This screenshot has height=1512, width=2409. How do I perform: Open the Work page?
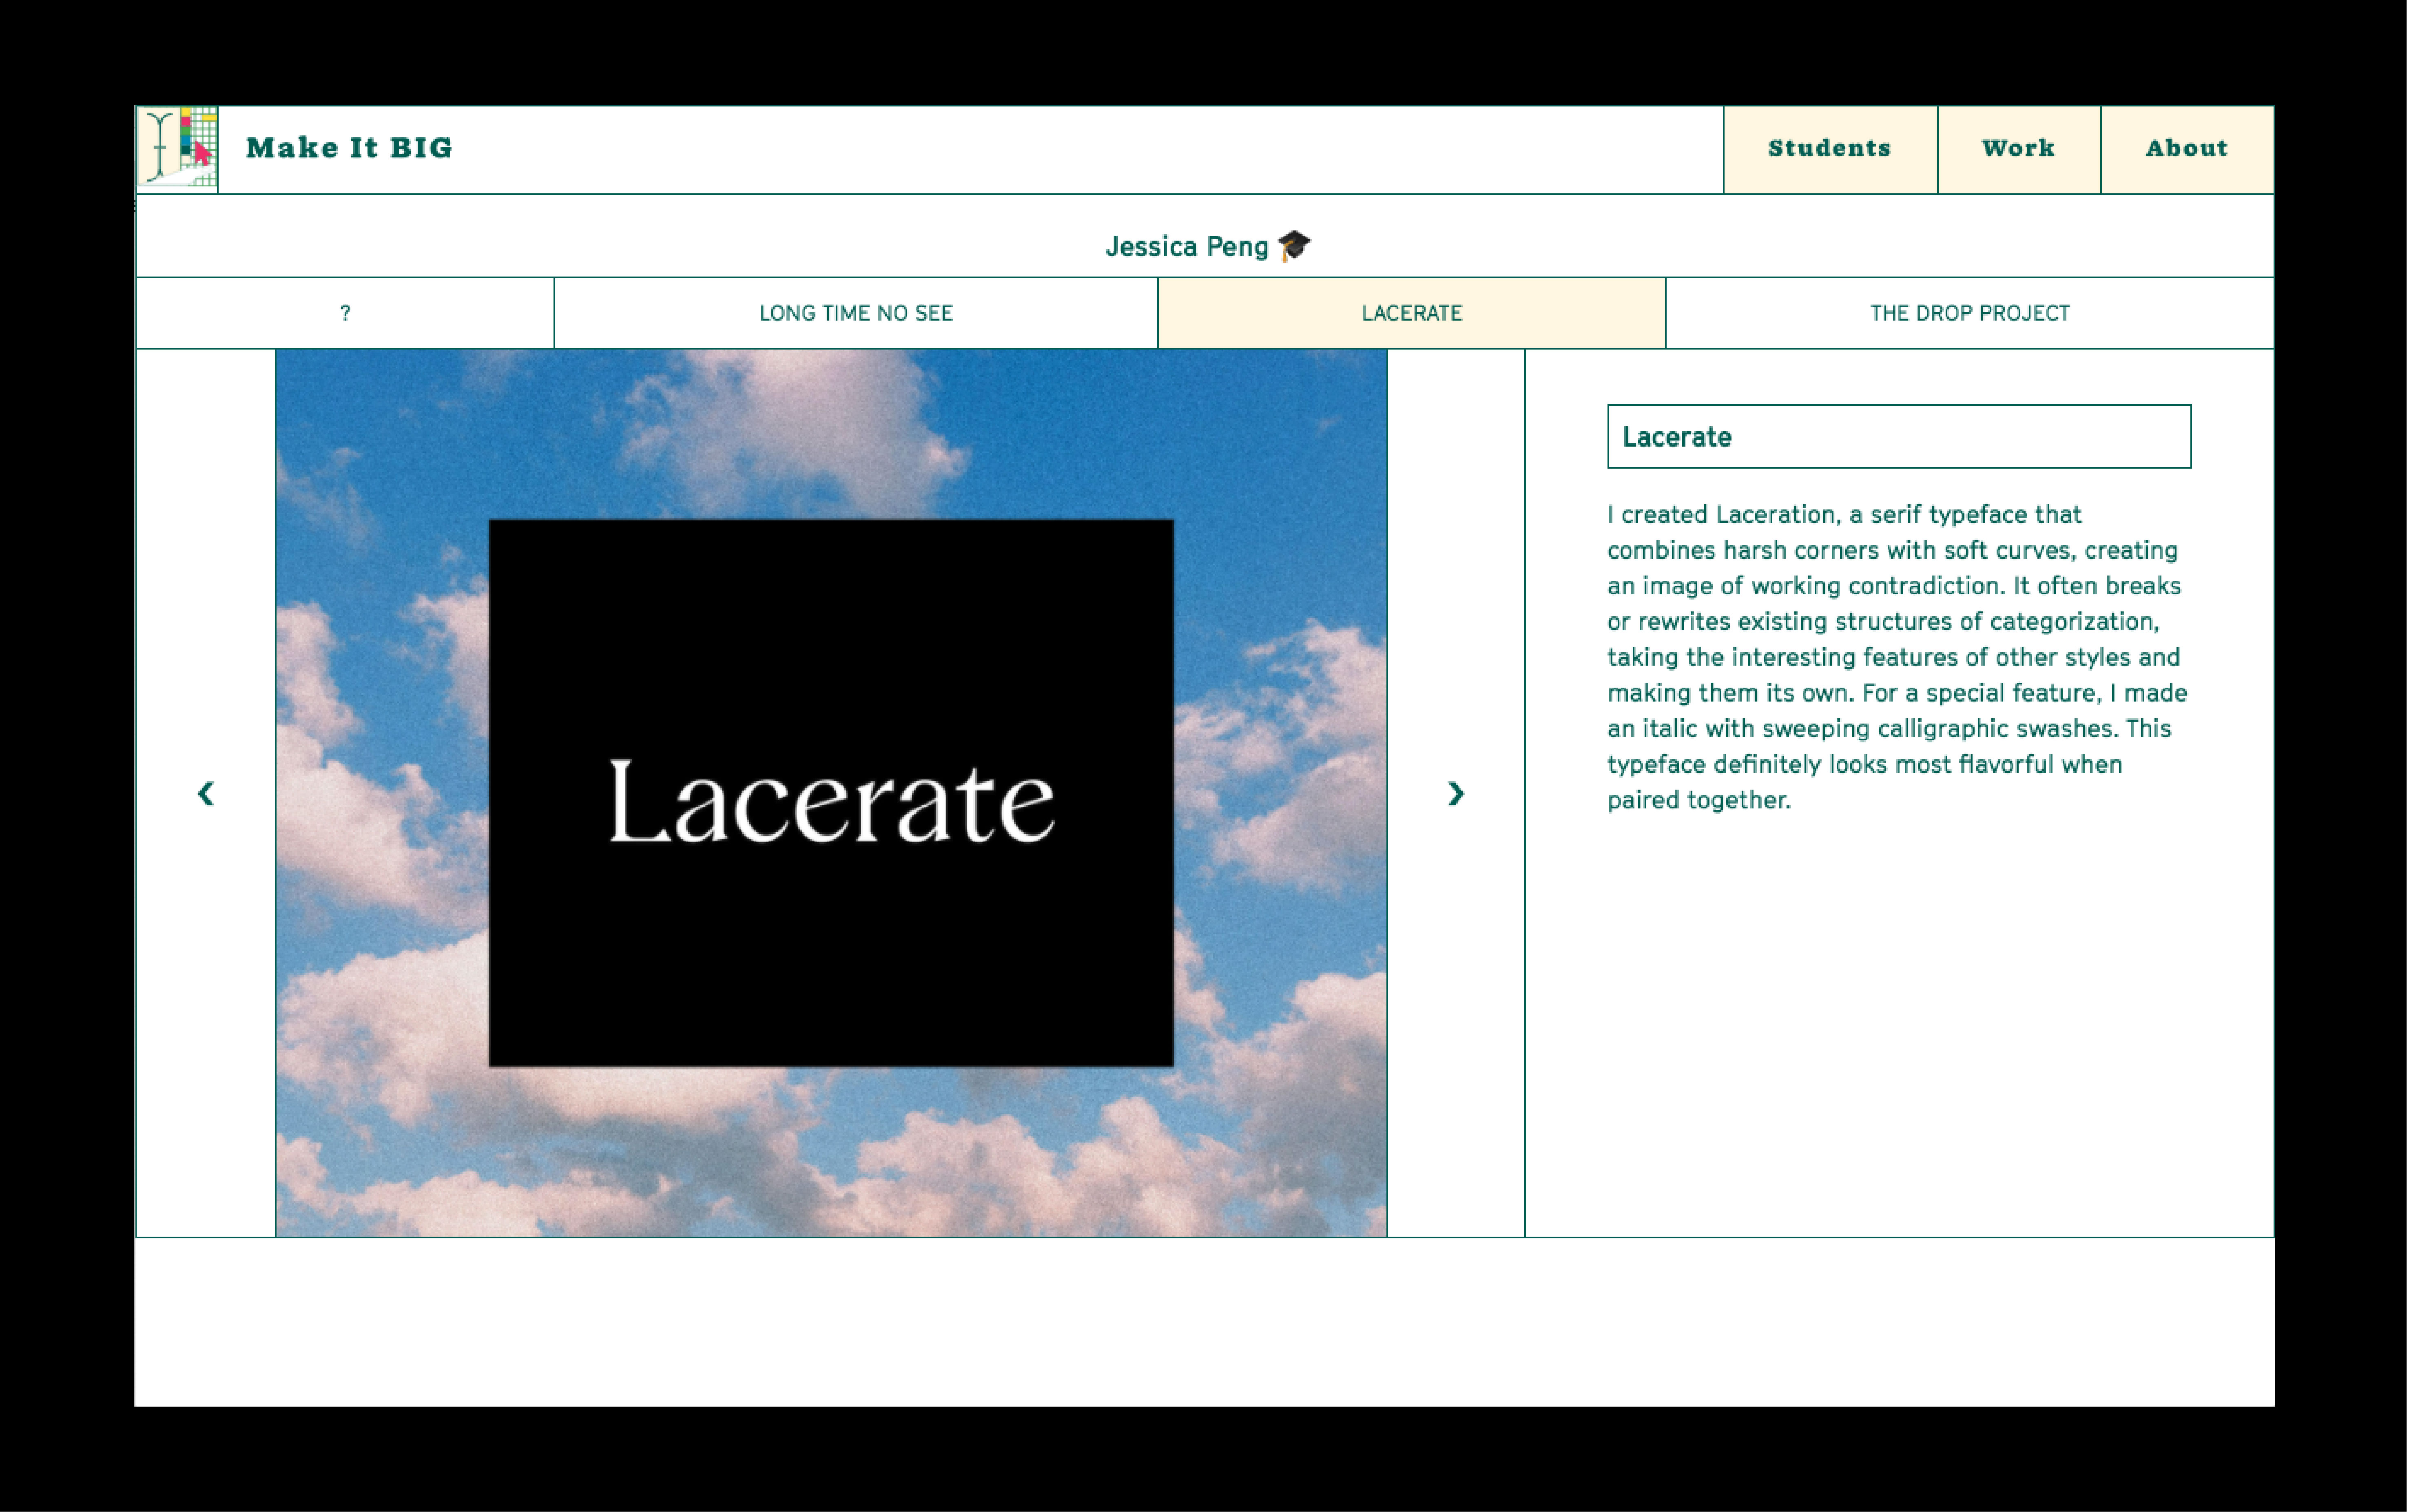click(x=2019, y=149)
